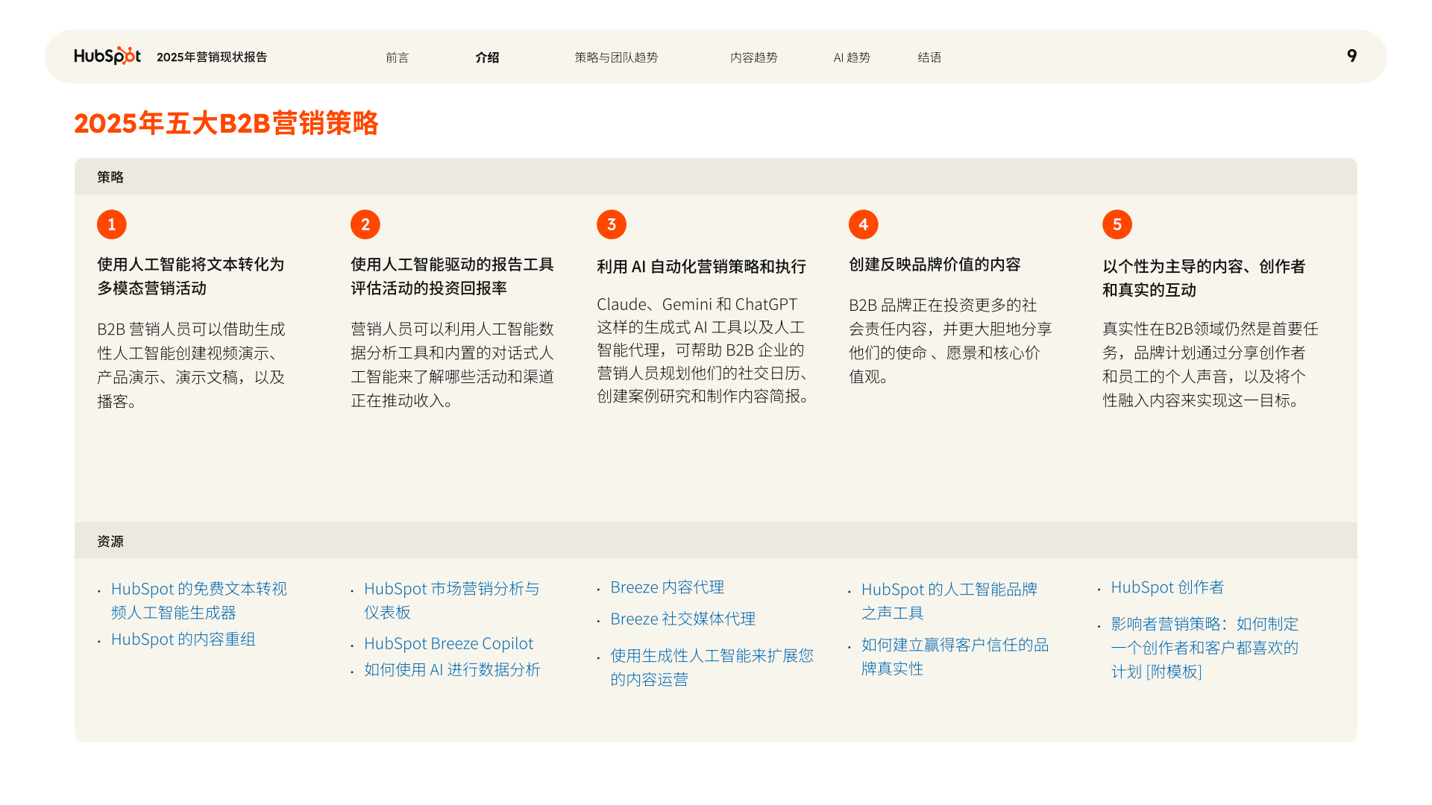Select the orange number 3 circle badge
Viewport: 1432px width, 805px height.
coord(612,224)
